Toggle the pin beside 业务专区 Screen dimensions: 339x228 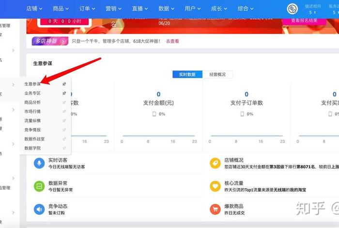click(64, 93)
